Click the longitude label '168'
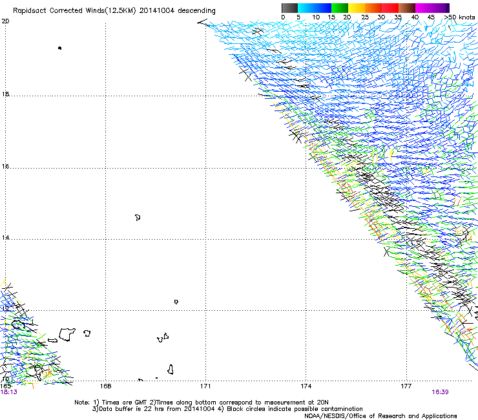Image resolution: width=478 pixels, height=420 pixels. 105,386
